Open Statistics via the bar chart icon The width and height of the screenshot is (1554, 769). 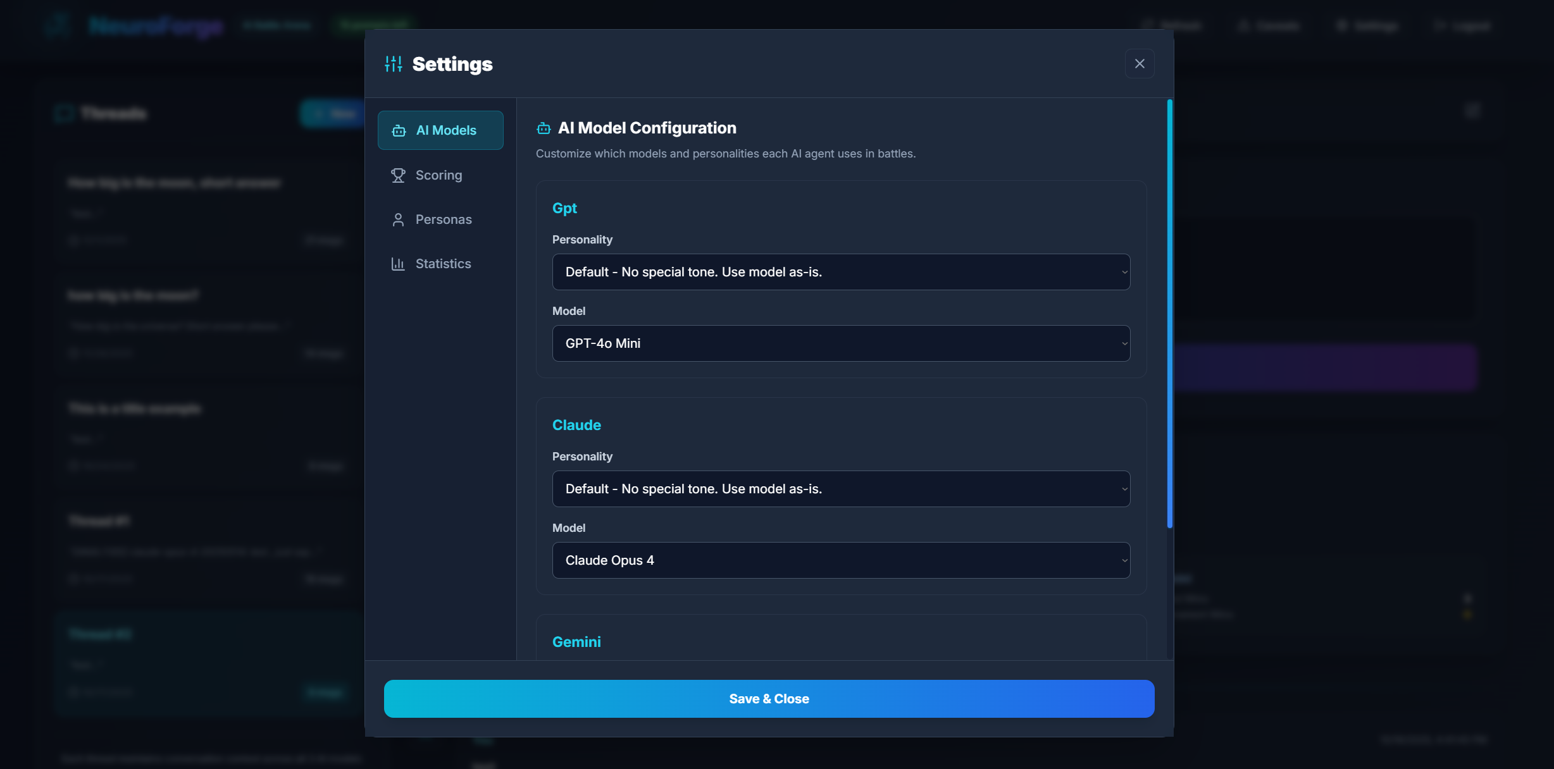click(398, 264)
